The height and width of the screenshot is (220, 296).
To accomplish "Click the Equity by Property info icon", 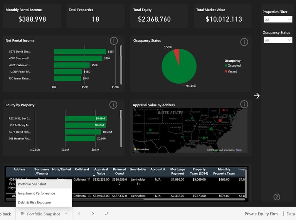I will point(113,105).
